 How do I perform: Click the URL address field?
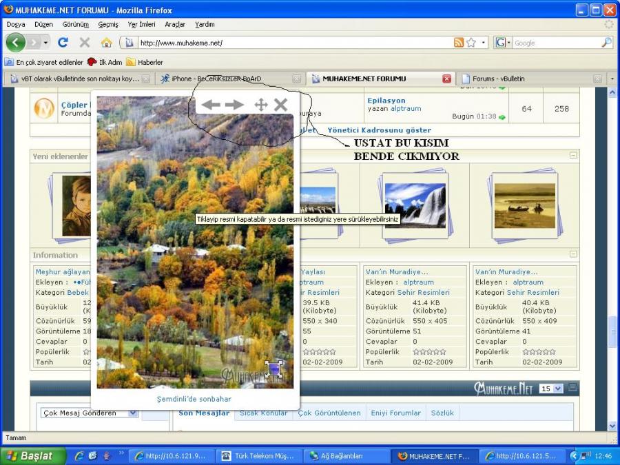295,43
